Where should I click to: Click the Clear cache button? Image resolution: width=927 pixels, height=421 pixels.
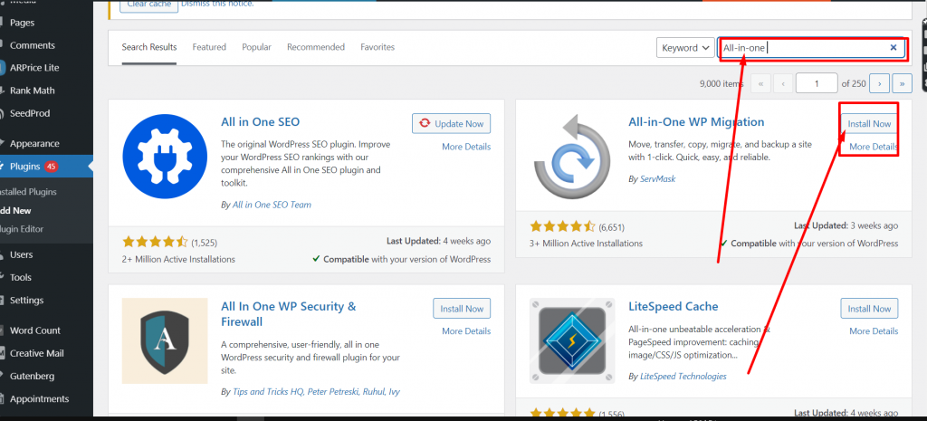click(x=148, y=5)
